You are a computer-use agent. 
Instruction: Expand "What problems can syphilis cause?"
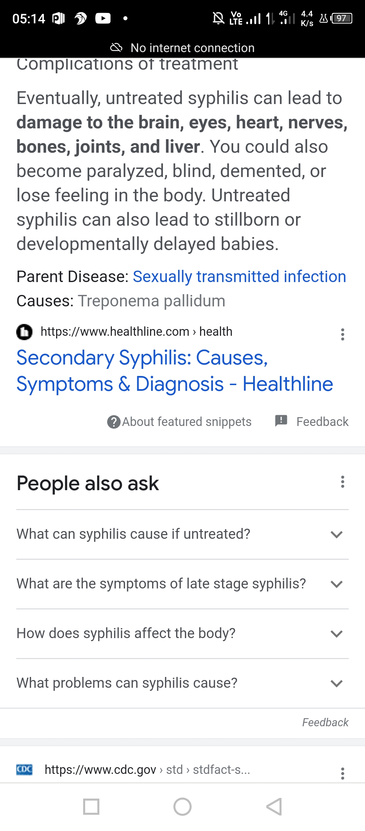click(x=182, y=683)
